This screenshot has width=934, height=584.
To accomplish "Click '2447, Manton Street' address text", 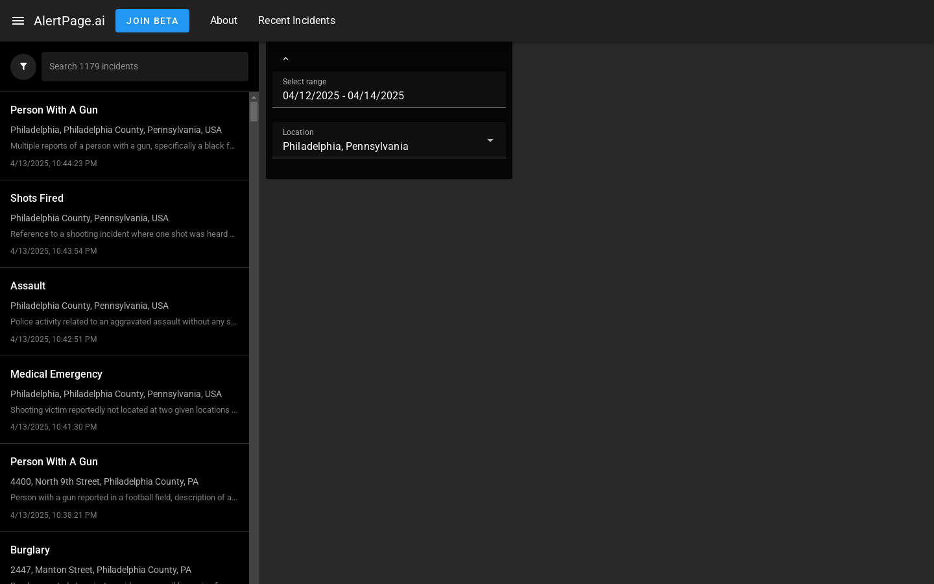I will click(x=101, y=570).
